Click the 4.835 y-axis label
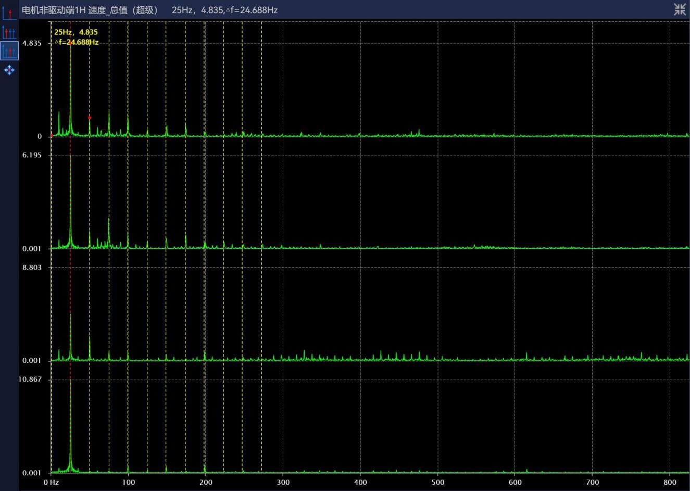Image resolution: width=690 pixels, height=491 pixels. 32,43
